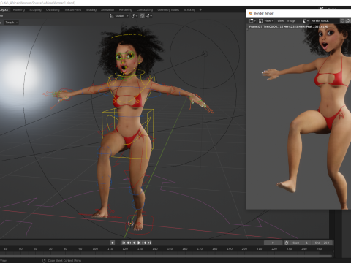The image size is (351, 263).
Task: Switch to the Scripting workspace tab
Action: (x=189, y=10)
